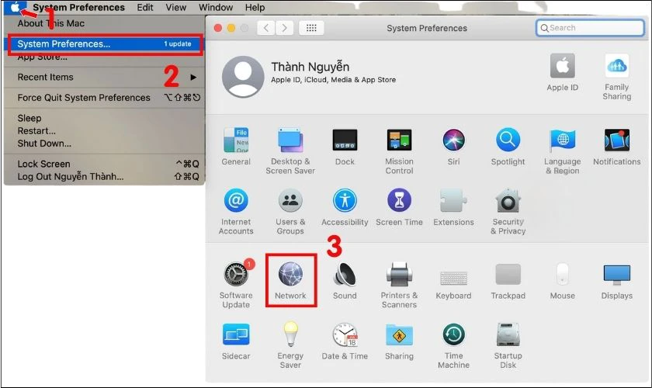Open the Edit menu

pyautogui.click(x=145, y=7)
